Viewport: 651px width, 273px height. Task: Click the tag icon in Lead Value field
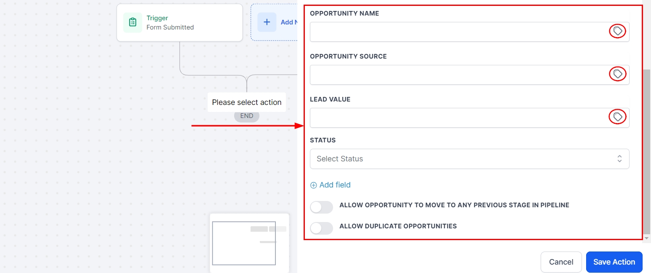click(618, 117)
